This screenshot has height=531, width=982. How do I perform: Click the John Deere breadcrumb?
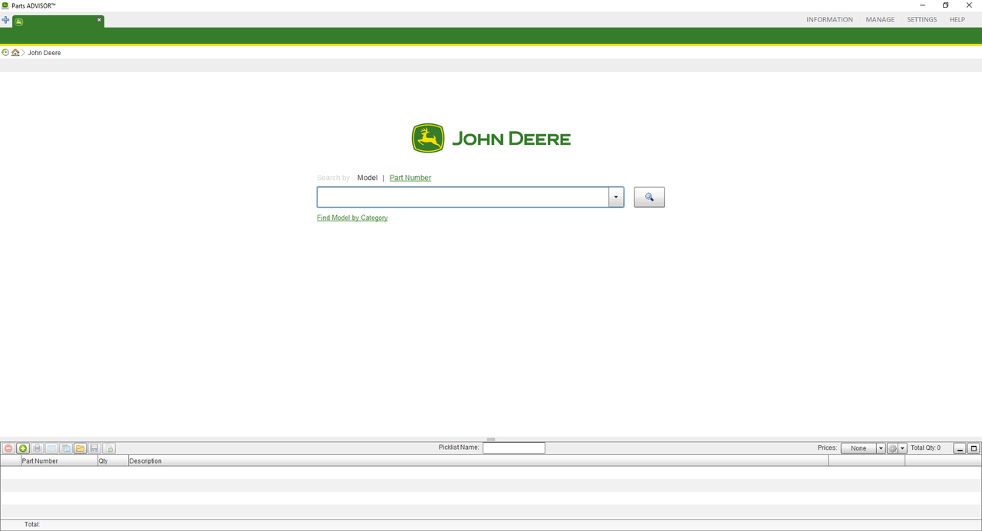click(x=44, y=53)
